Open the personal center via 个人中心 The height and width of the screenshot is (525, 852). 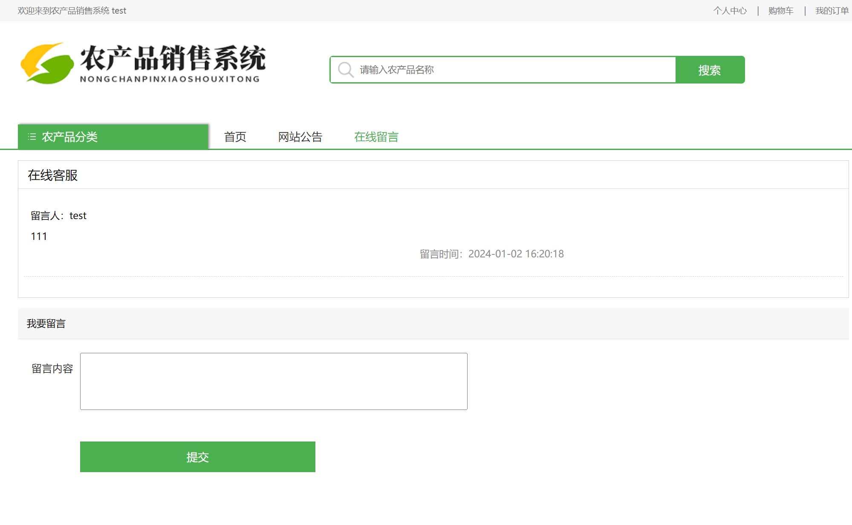[730, 10]
